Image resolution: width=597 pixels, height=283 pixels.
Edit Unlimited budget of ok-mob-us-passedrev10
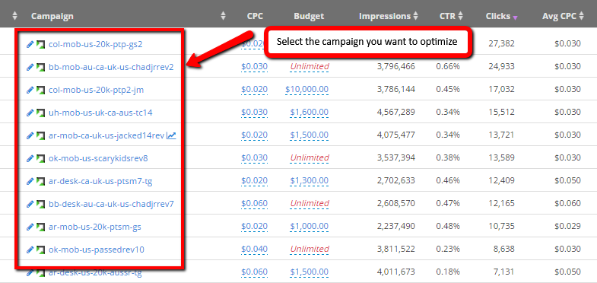310,249
